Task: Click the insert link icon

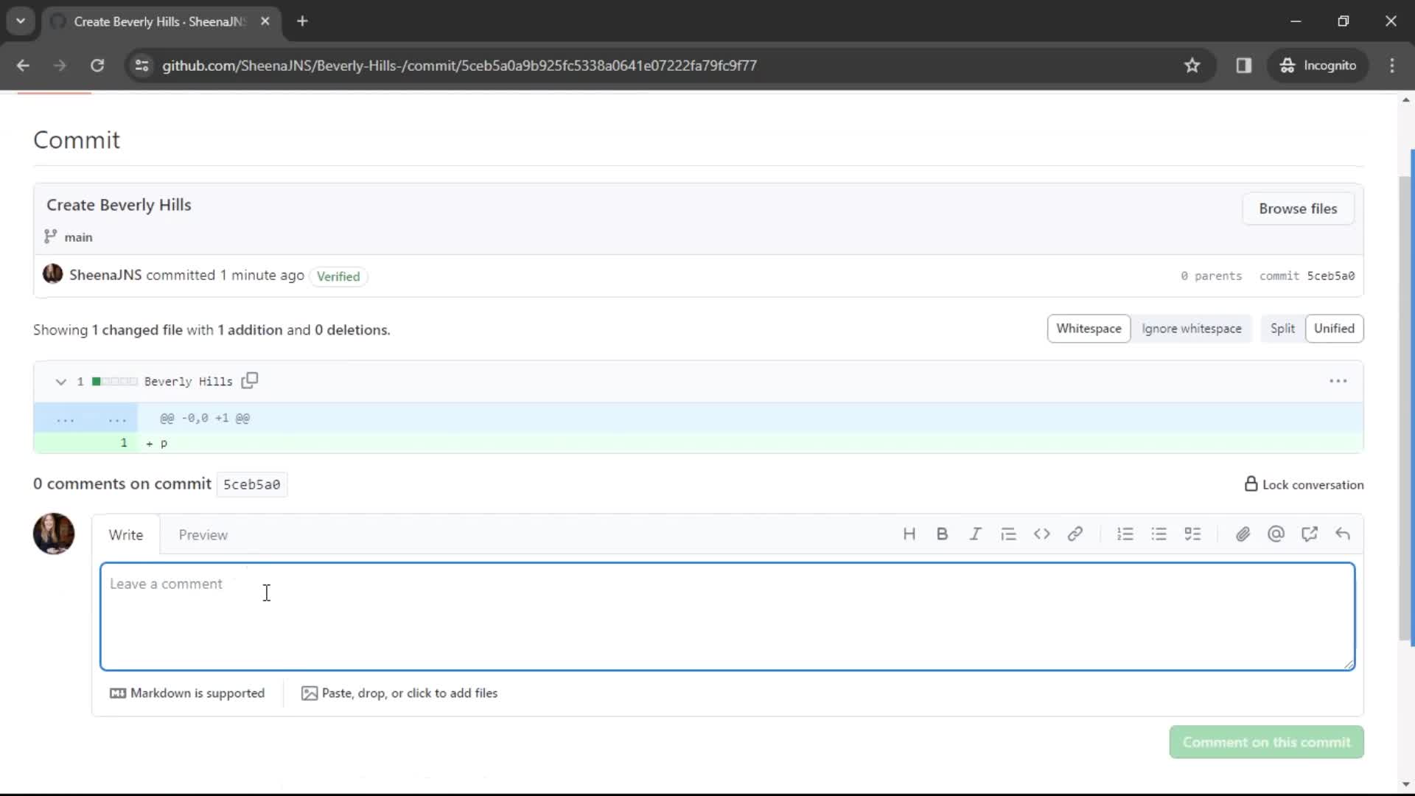Action: coord(1077,534)
